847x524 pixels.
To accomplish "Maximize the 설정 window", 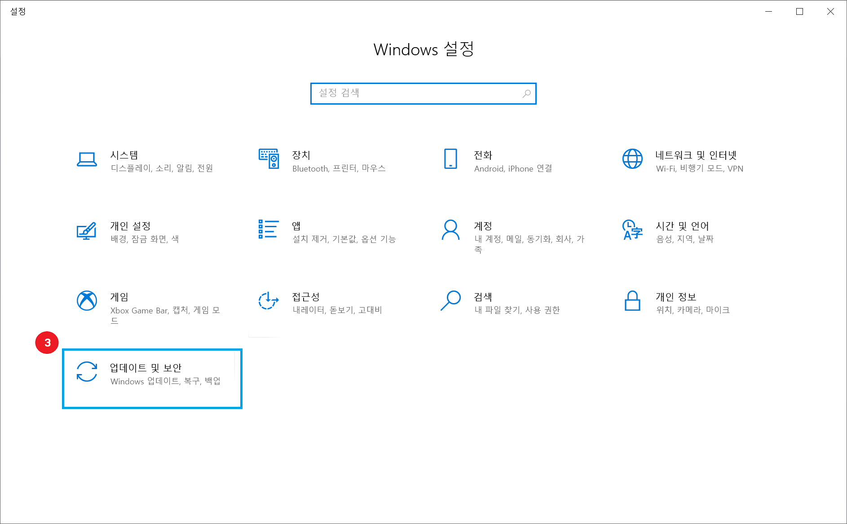I will click(799, 12).
